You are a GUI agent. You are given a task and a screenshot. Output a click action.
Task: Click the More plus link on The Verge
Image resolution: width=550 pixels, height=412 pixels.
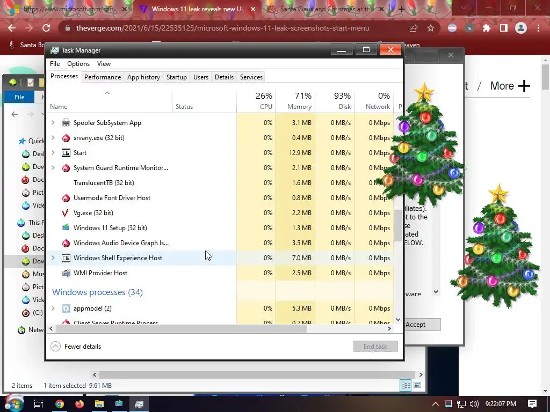pyautogui.click(x=510, y=86)
